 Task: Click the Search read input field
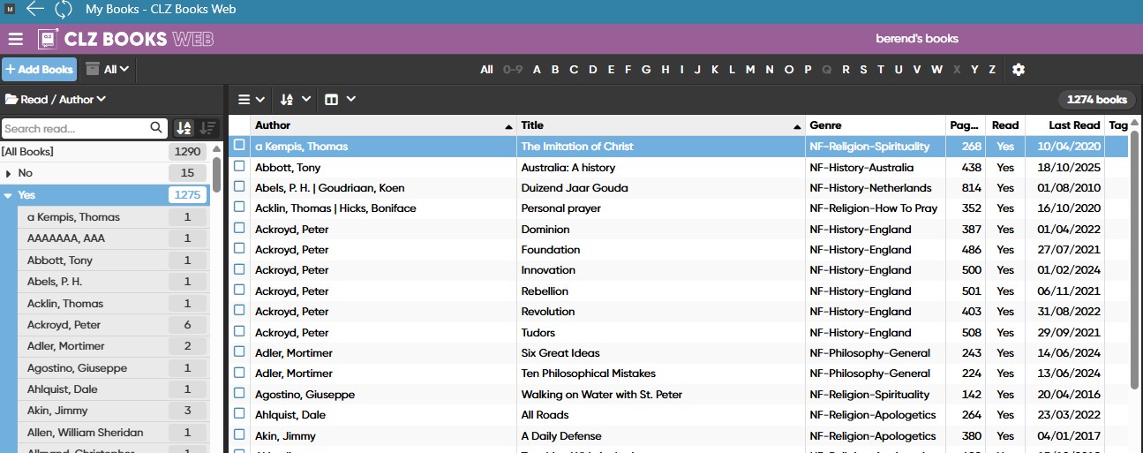tap(74, 128)
